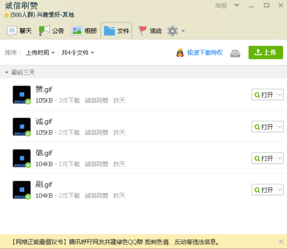This screenshot has height=249, width=287.
Task: Dismiss the yellow notice bar
Action: pyautogui.click(x=281, y=242)
